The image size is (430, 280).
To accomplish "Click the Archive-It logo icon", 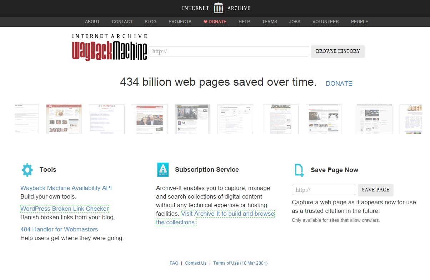I will 163,170.
